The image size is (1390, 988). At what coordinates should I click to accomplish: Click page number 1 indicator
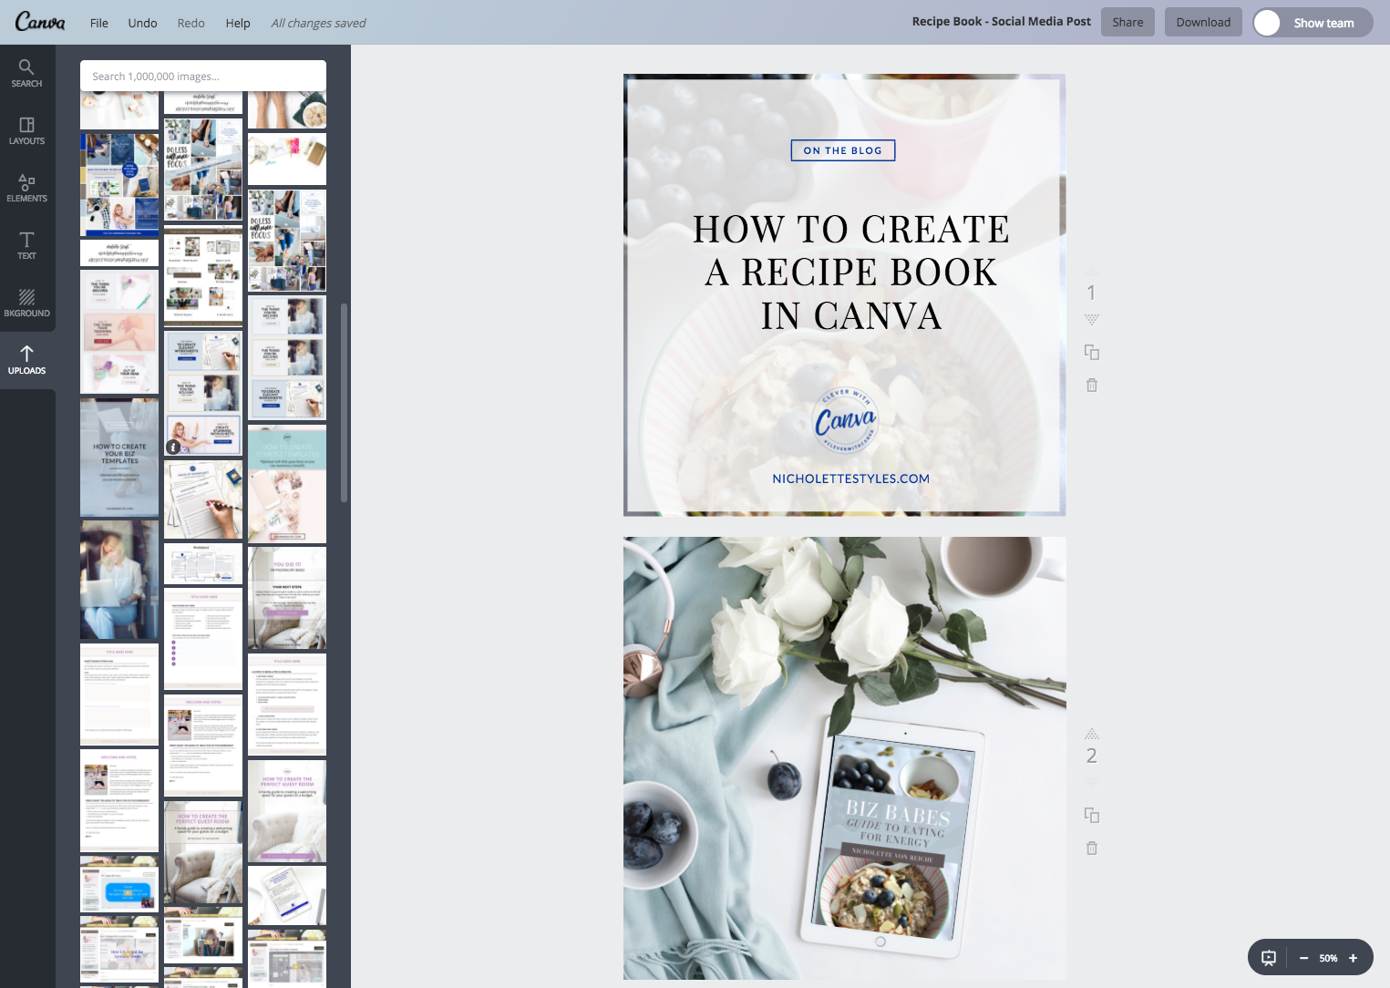pos(1091,293)
